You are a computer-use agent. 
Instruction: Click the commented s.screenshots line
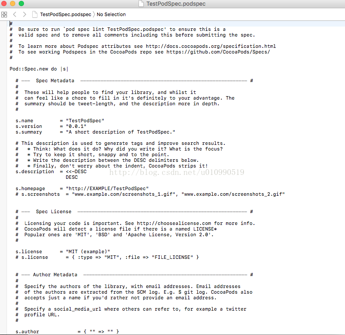click(150, 194)
